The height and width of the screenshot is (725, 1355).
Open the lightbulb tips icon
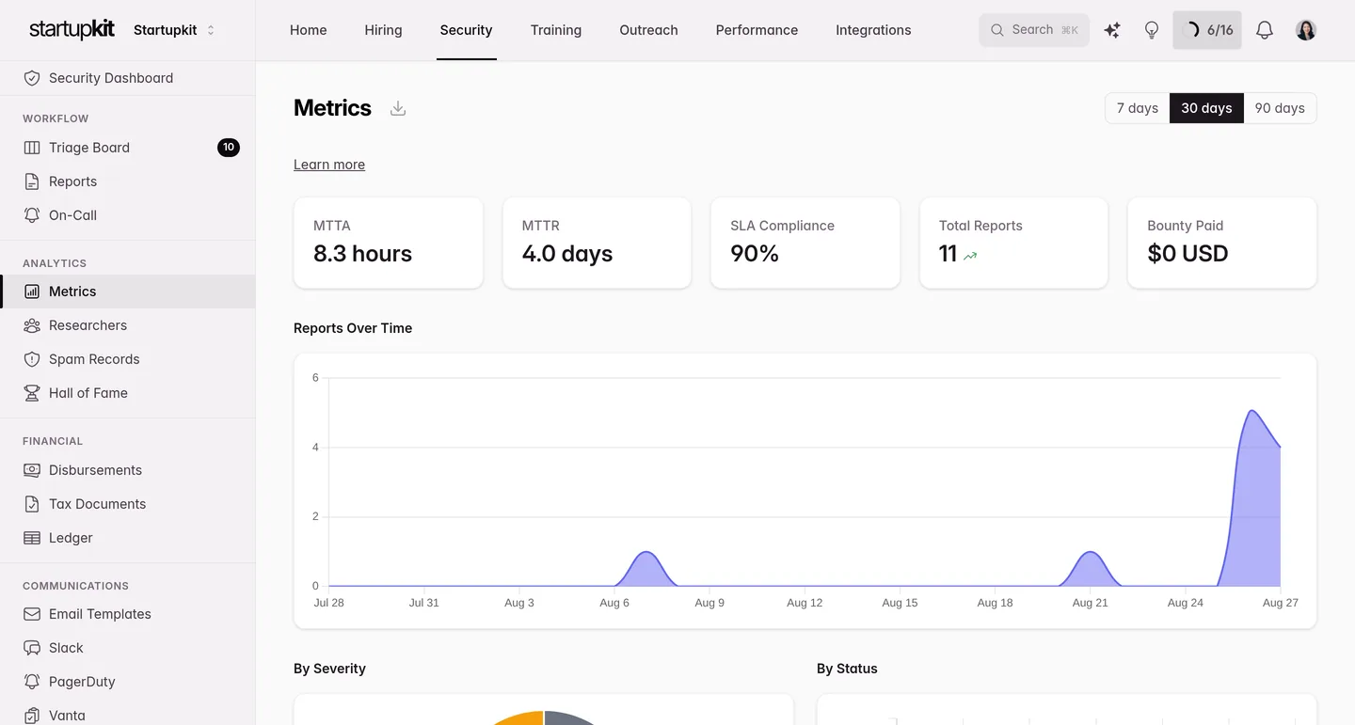tap(1152, 30)
